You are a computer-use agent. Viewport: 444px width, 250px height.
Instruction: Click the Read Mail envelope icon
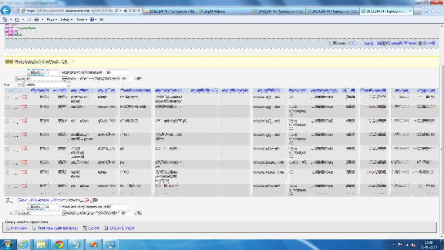[x=29, y=19]
